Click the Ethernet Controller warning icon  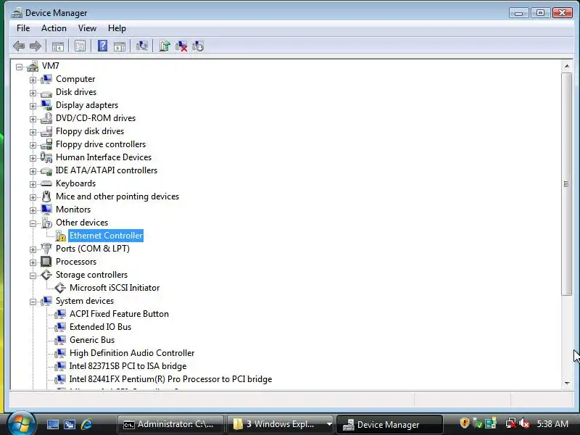click(61, 236)
